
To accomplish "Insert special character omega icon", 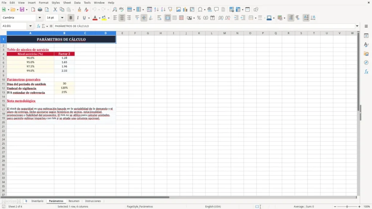I will 200,9.
